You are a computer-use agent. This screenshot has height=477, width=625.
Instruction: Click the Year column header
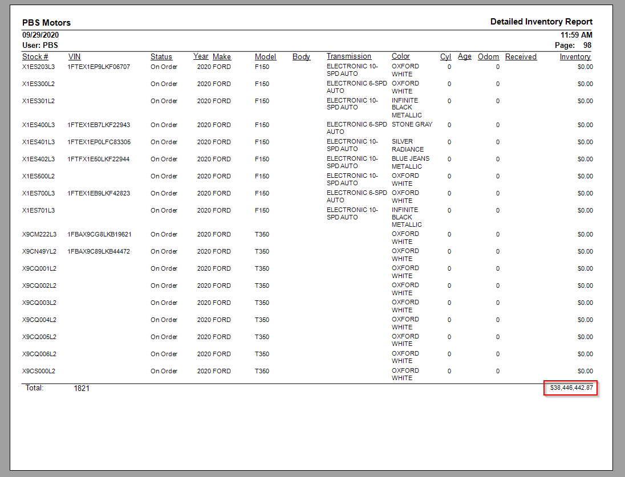(x=201, y=56)
